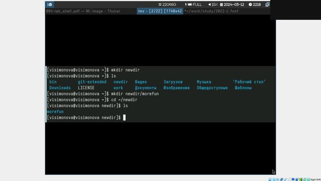Click the calendar date 2024-03-12
This screenshot has height=181, width=321.
232,5
